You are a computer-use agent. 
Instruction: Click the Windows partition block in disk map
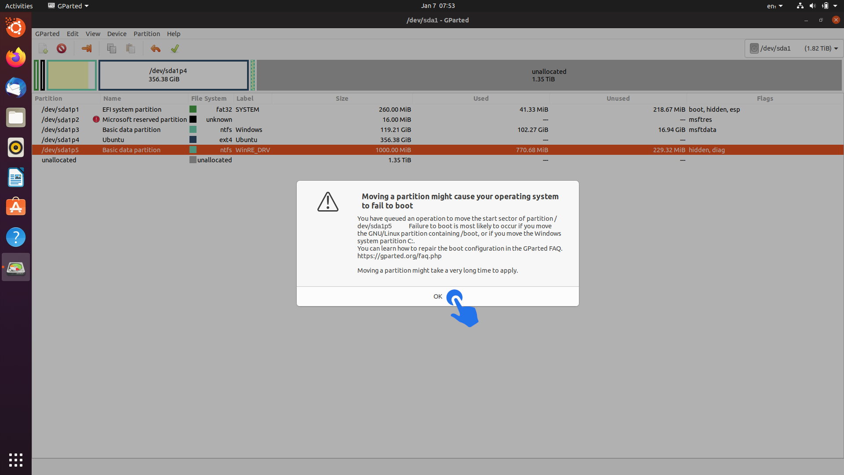tap(72, 75)
